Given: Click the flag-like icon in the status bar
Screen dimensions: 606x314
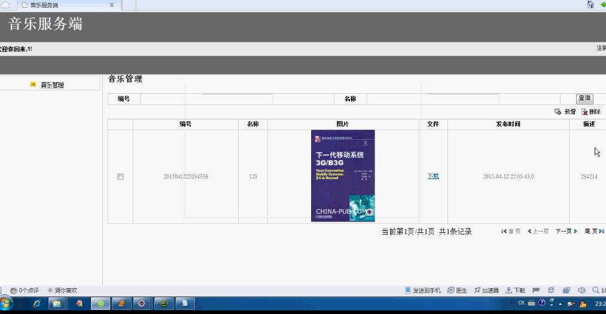Looking at the screenshot, I should 536,290.
